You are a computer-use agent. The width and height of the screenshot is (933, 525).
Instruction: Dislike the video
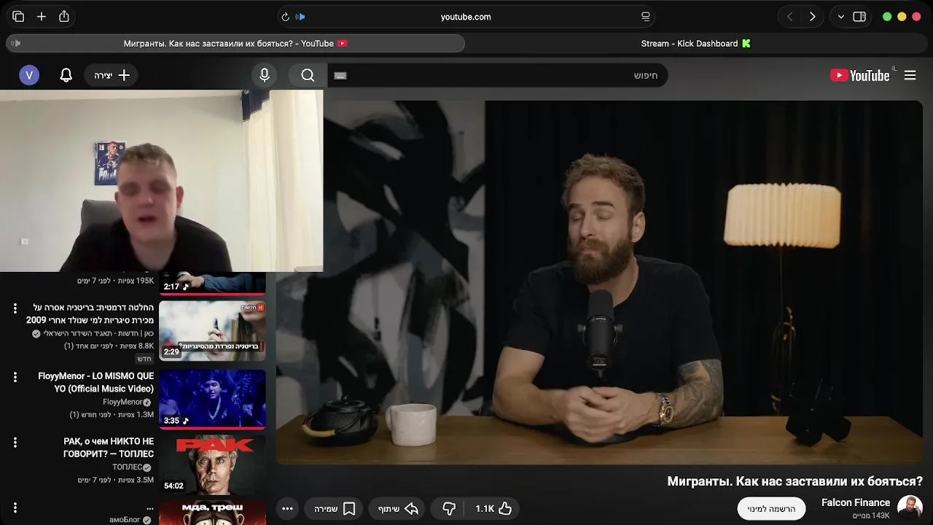(449, 508)
